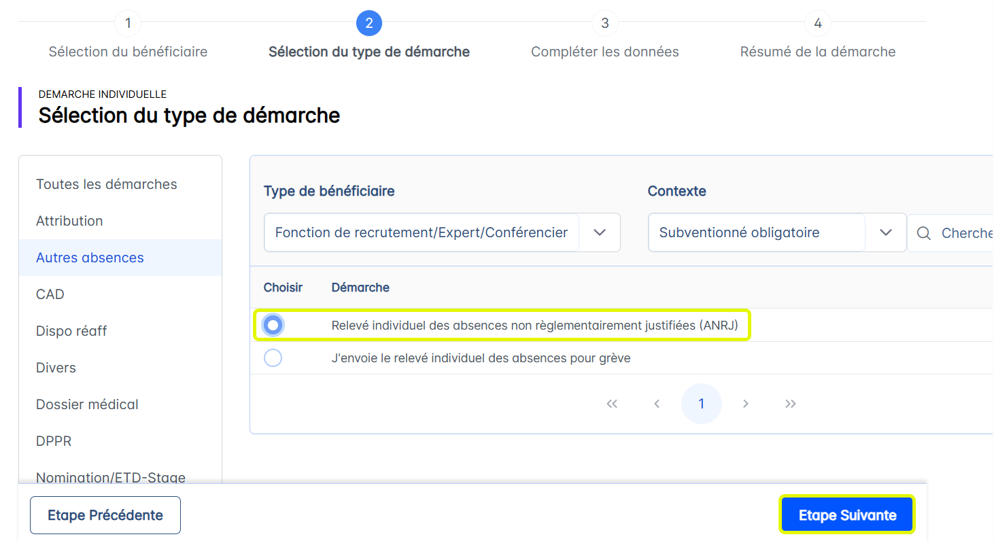The image size is (994, 541).
Task: Click step 1 circle in stepper
Action: click(x=128, y=24)
